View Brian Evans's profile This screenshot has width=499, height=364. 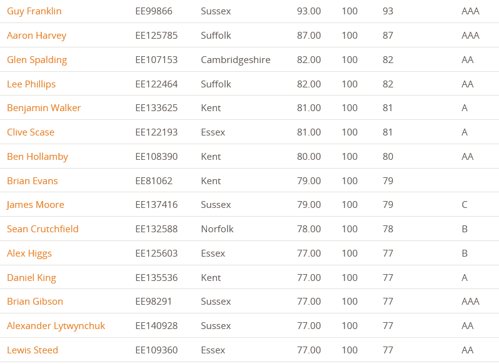[33, 181]
